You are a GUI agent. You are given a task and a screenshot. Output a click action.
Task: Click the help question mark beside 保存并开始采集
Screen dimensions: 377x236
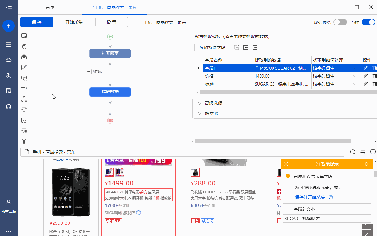pyautogui.click(x=331, y=197)
